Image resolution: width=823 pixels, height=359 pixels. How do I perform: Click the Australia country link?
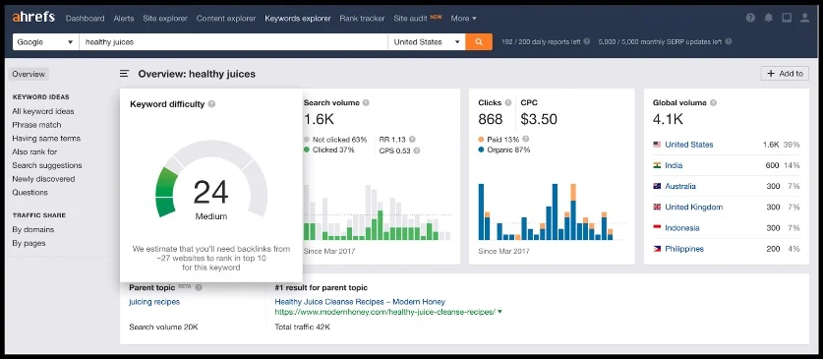[x=680, y=186]
